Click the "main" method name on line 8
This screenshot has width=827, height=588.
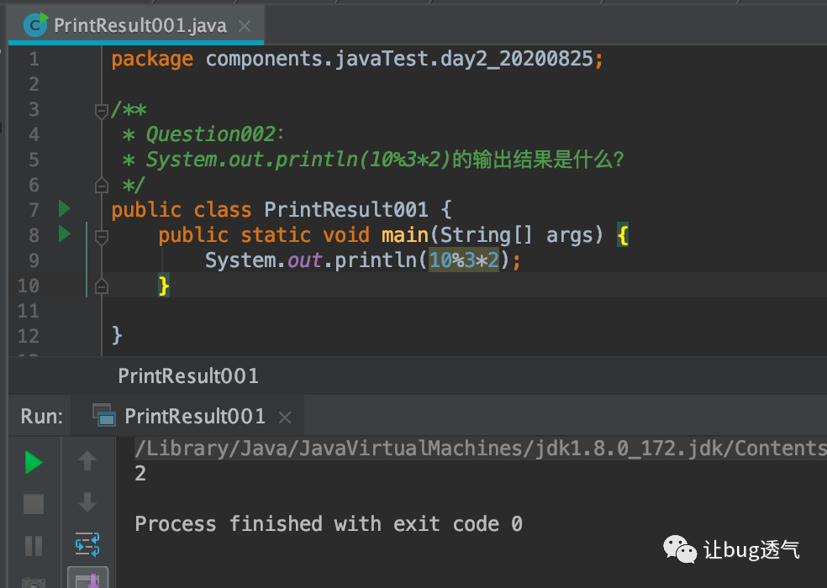coord(405,234)
